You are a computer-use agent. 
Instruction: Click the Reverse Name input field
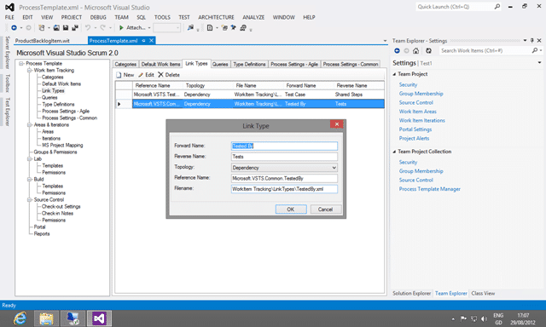(284, 157)
